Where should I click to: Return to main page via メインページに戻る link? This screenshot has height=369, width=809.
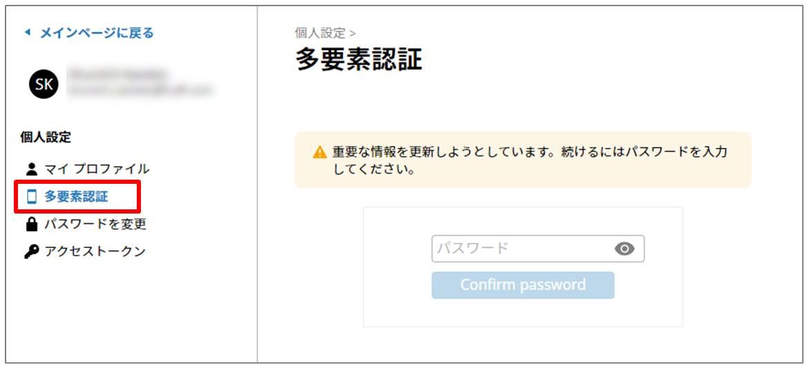pos(96,32)
